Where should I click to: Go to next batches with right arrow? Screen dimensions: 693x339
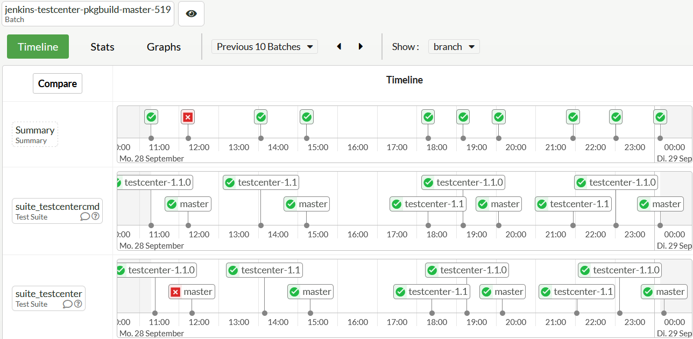click(x=360, y=47)
